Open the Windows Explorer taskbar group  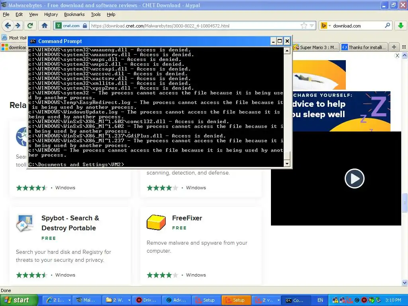pyautogui.click(x=117, y=300)
